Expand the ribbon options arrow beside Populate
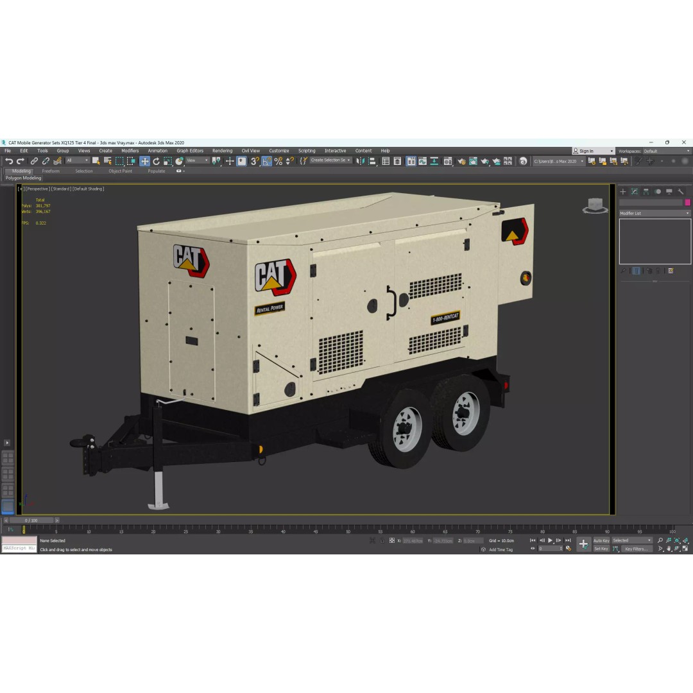Image resolution: width=693 pixels, height=693 pixels. click(180, 171)
